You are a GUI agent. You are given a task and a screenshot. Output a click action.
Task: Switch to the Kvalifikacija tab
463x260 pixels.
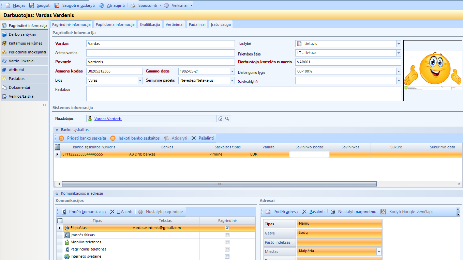150,24
